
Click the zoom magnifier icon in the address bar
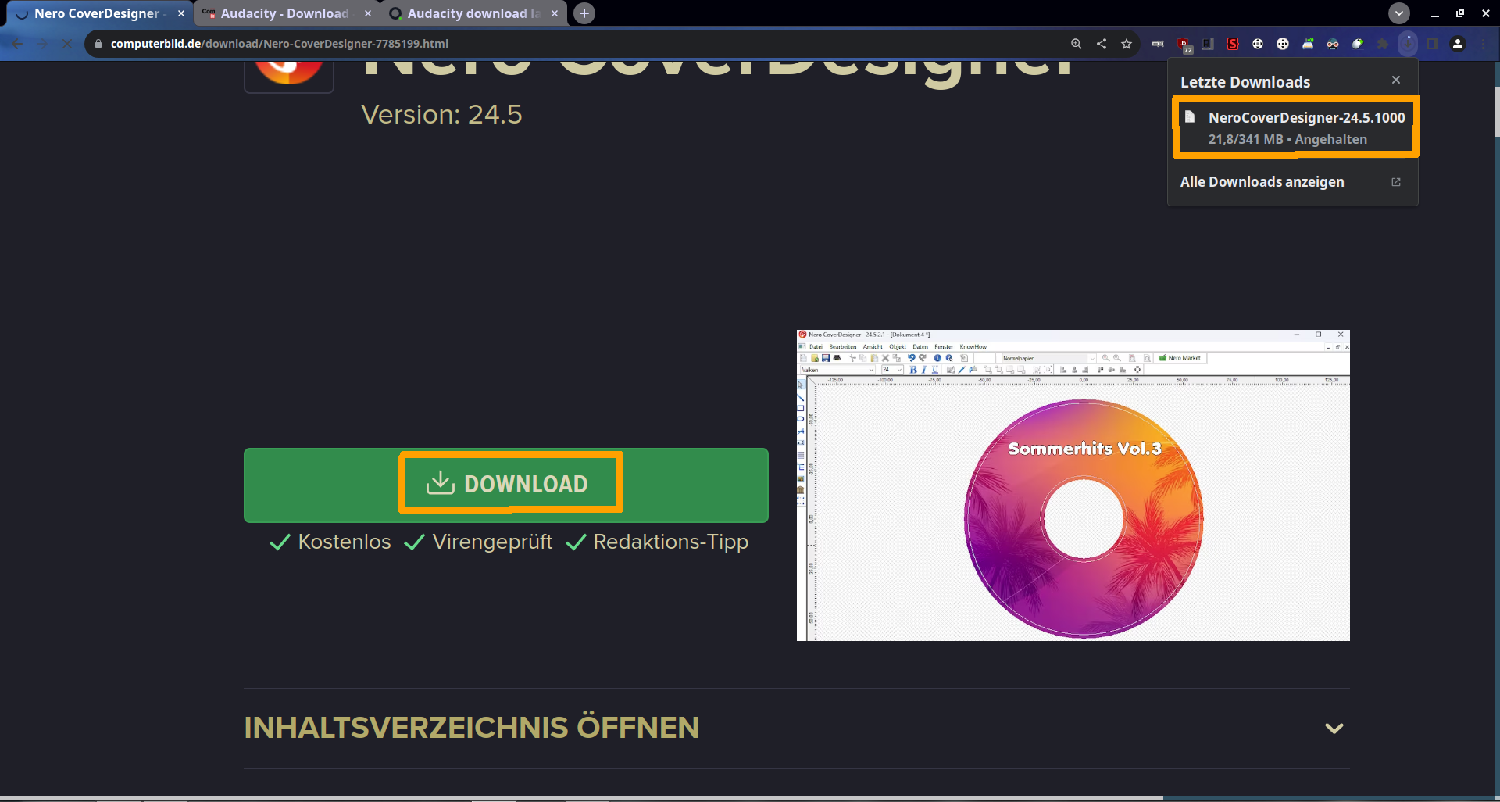coord(1077,44)
